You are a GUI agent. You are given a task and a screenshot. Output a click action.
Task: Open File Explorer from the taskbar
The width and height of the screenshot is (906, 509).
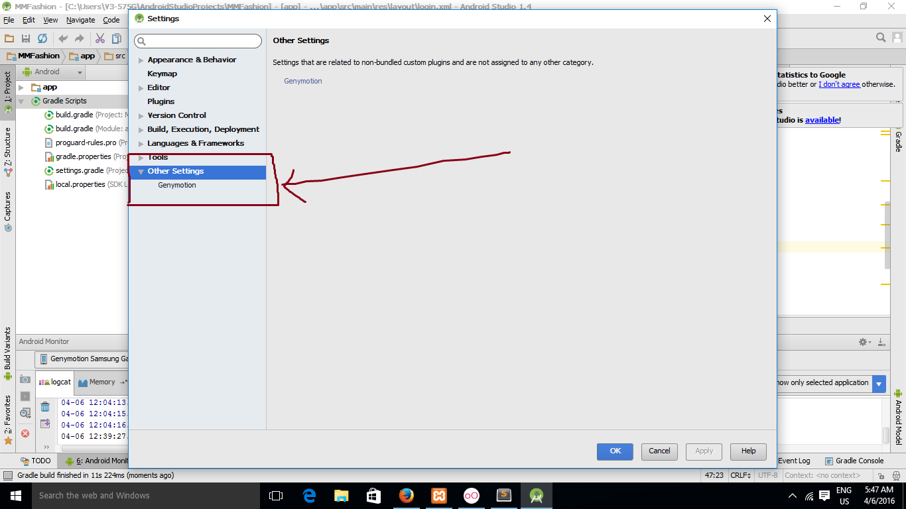[342, 495]
